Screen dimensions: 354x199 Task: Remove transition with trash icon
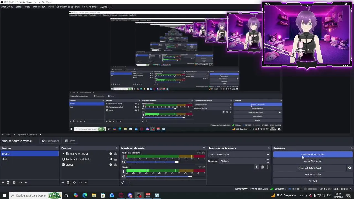tap(262, 167)
